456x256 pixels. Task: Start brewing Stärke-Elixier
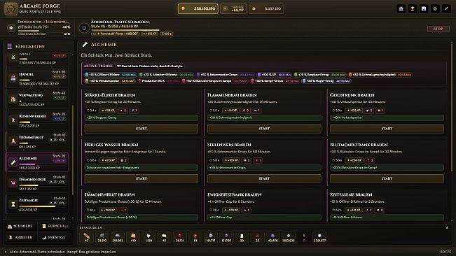coord(141,129)
